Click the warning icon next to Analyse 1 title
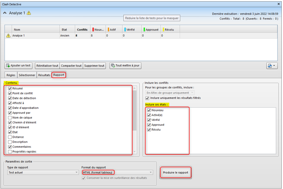 29,13
